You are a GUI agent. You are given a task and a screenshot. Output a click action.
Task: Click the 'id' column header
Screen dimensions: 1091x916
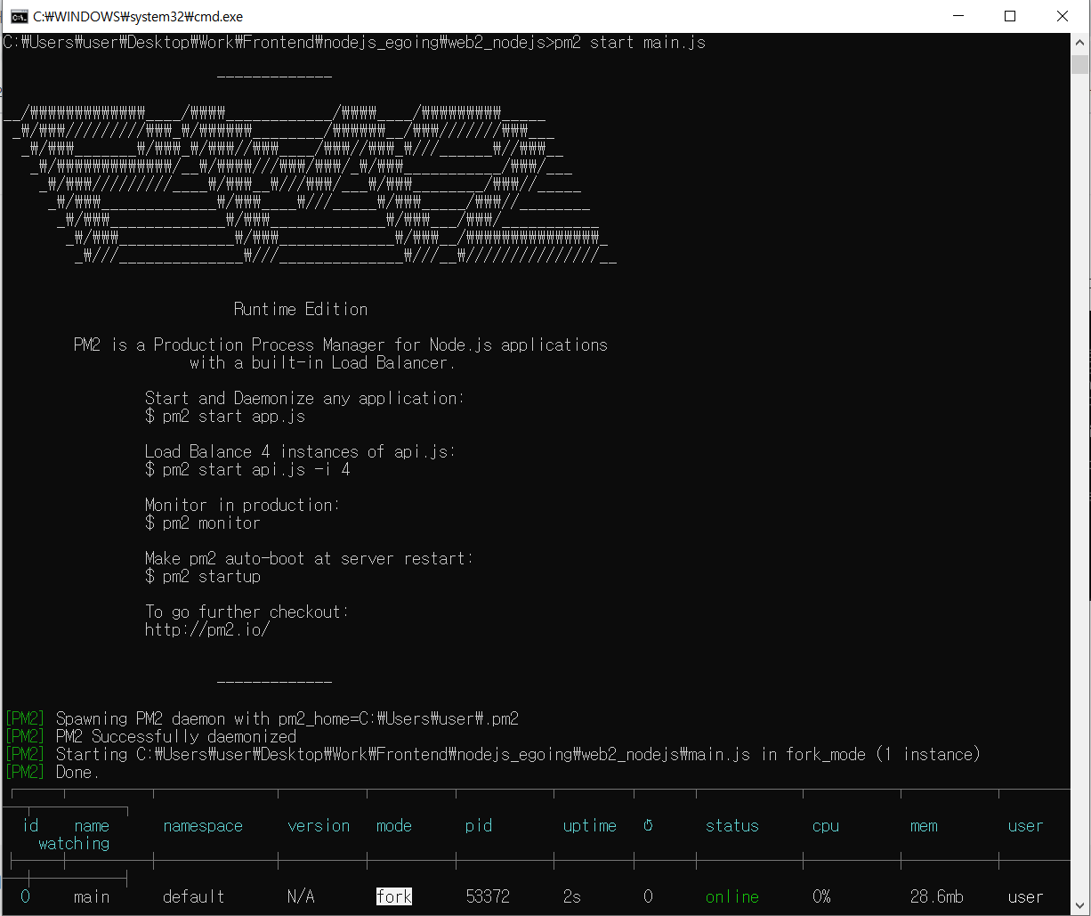click(29, 825)
